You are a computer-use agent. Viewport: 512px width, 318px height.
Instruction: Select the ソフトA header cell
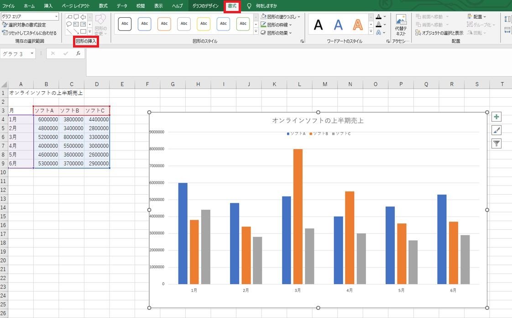[46, 111]
